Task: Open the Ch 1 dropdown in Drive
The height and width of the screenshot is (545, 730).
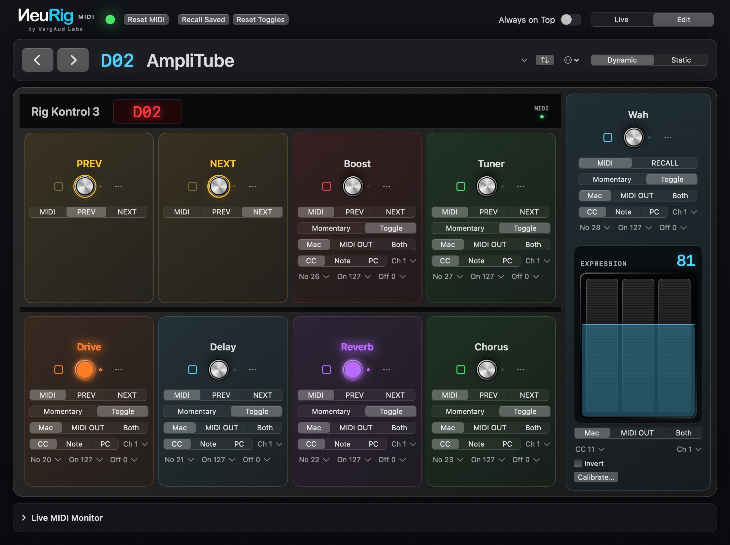Action: point(136,444)
